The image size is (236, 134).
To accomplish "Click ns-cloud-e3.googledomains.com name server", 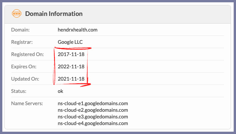I will pos(93,117).
